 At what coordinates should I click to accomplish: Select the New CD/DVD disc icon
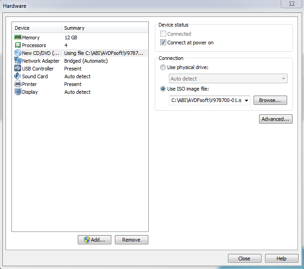(18, 53)
